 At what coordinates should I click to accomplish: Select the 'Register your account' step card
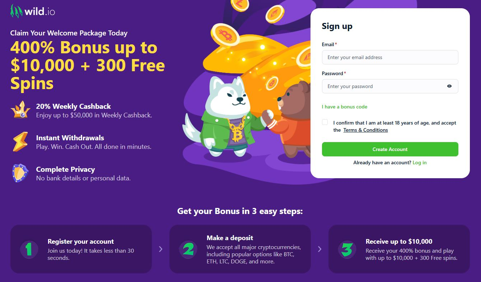pyautogui.click(x=81, y=249)
